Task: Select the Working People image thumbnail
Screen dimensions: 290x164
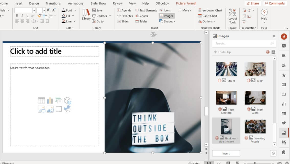Action: click(255, 126)
